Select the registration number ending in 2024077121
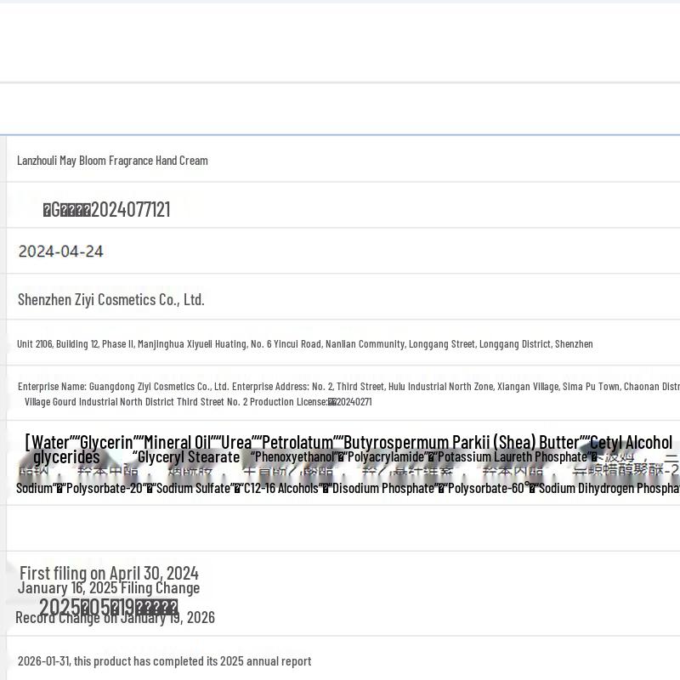Screen dimensions: 680x680 click(106, 210)
